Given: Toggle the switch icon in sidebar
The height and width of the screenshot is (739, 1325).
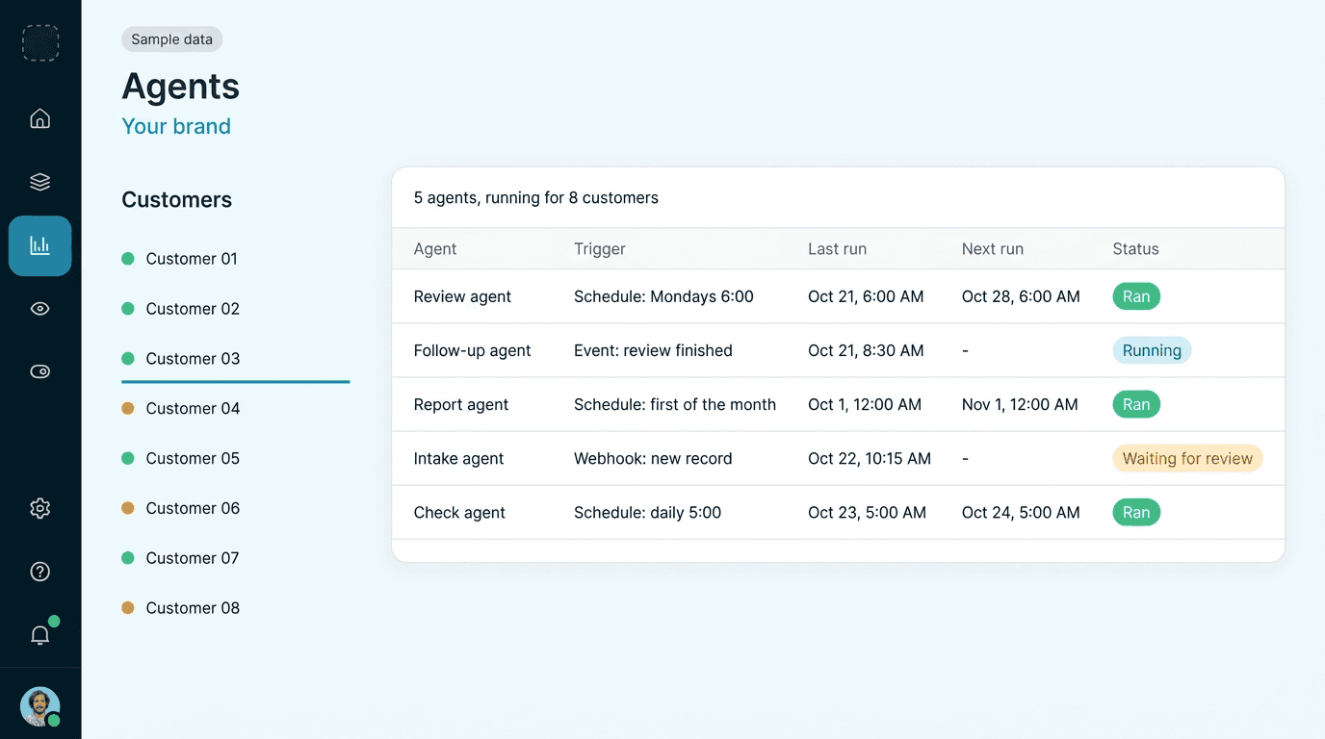Looking at the screenshot, I should click(39, 372).
